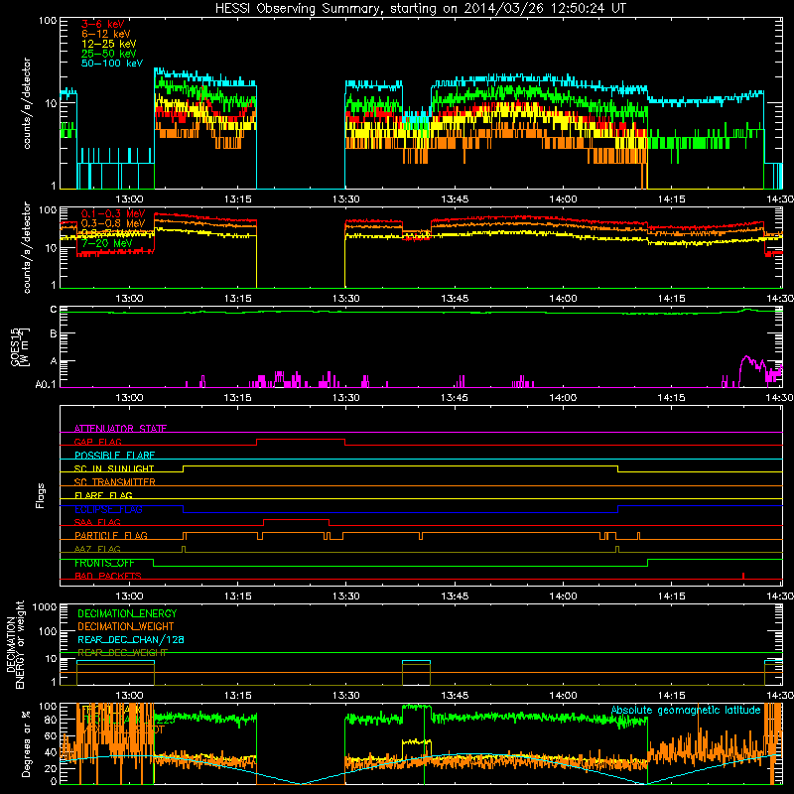
Task: Click the 0.1-0.3 MeV legend label
Action: (113, 213)
